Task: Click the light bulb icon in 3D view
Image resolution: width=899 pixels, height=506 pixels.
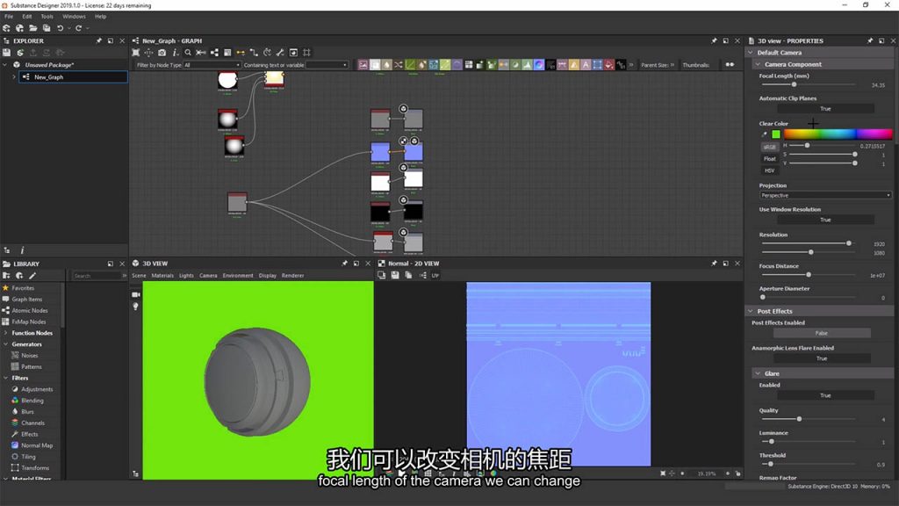Action: point(136,307)
